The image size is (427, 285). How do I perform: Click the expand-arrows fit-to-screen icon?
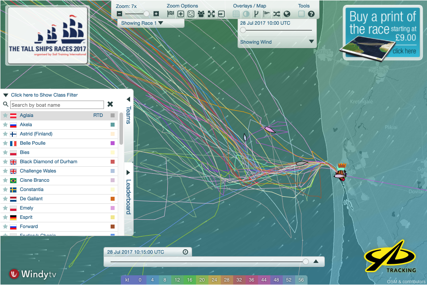(x=211, y=14)
